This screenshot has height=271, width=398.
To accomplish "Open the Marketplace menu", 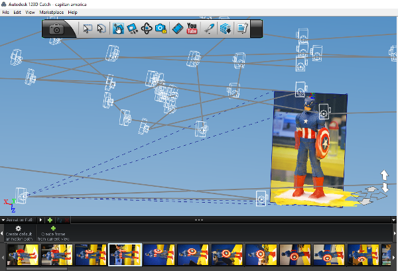I will click(52, 12).
